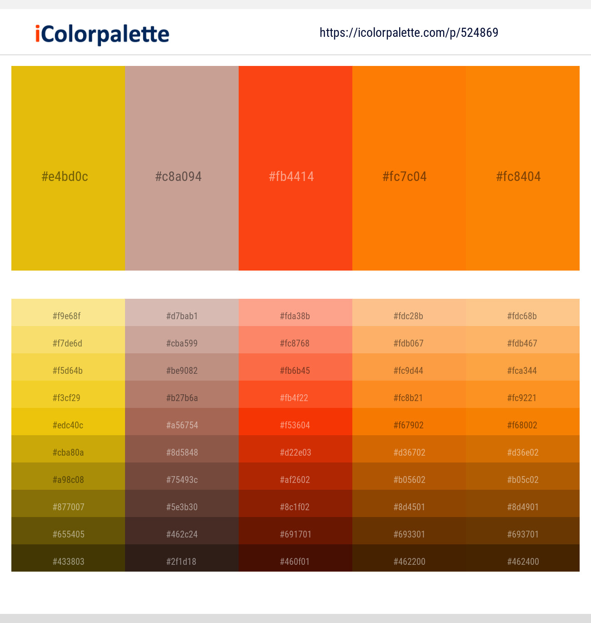Pick the large #fb4414 red-orange swatch
Screen dimensions: 591x623
(x=295, y=168)
